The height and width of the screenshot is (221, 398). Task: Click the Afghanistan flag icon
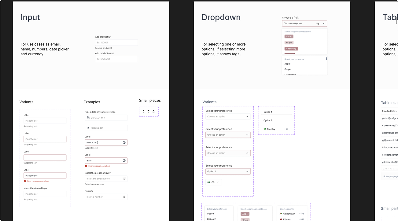point(281,214)
